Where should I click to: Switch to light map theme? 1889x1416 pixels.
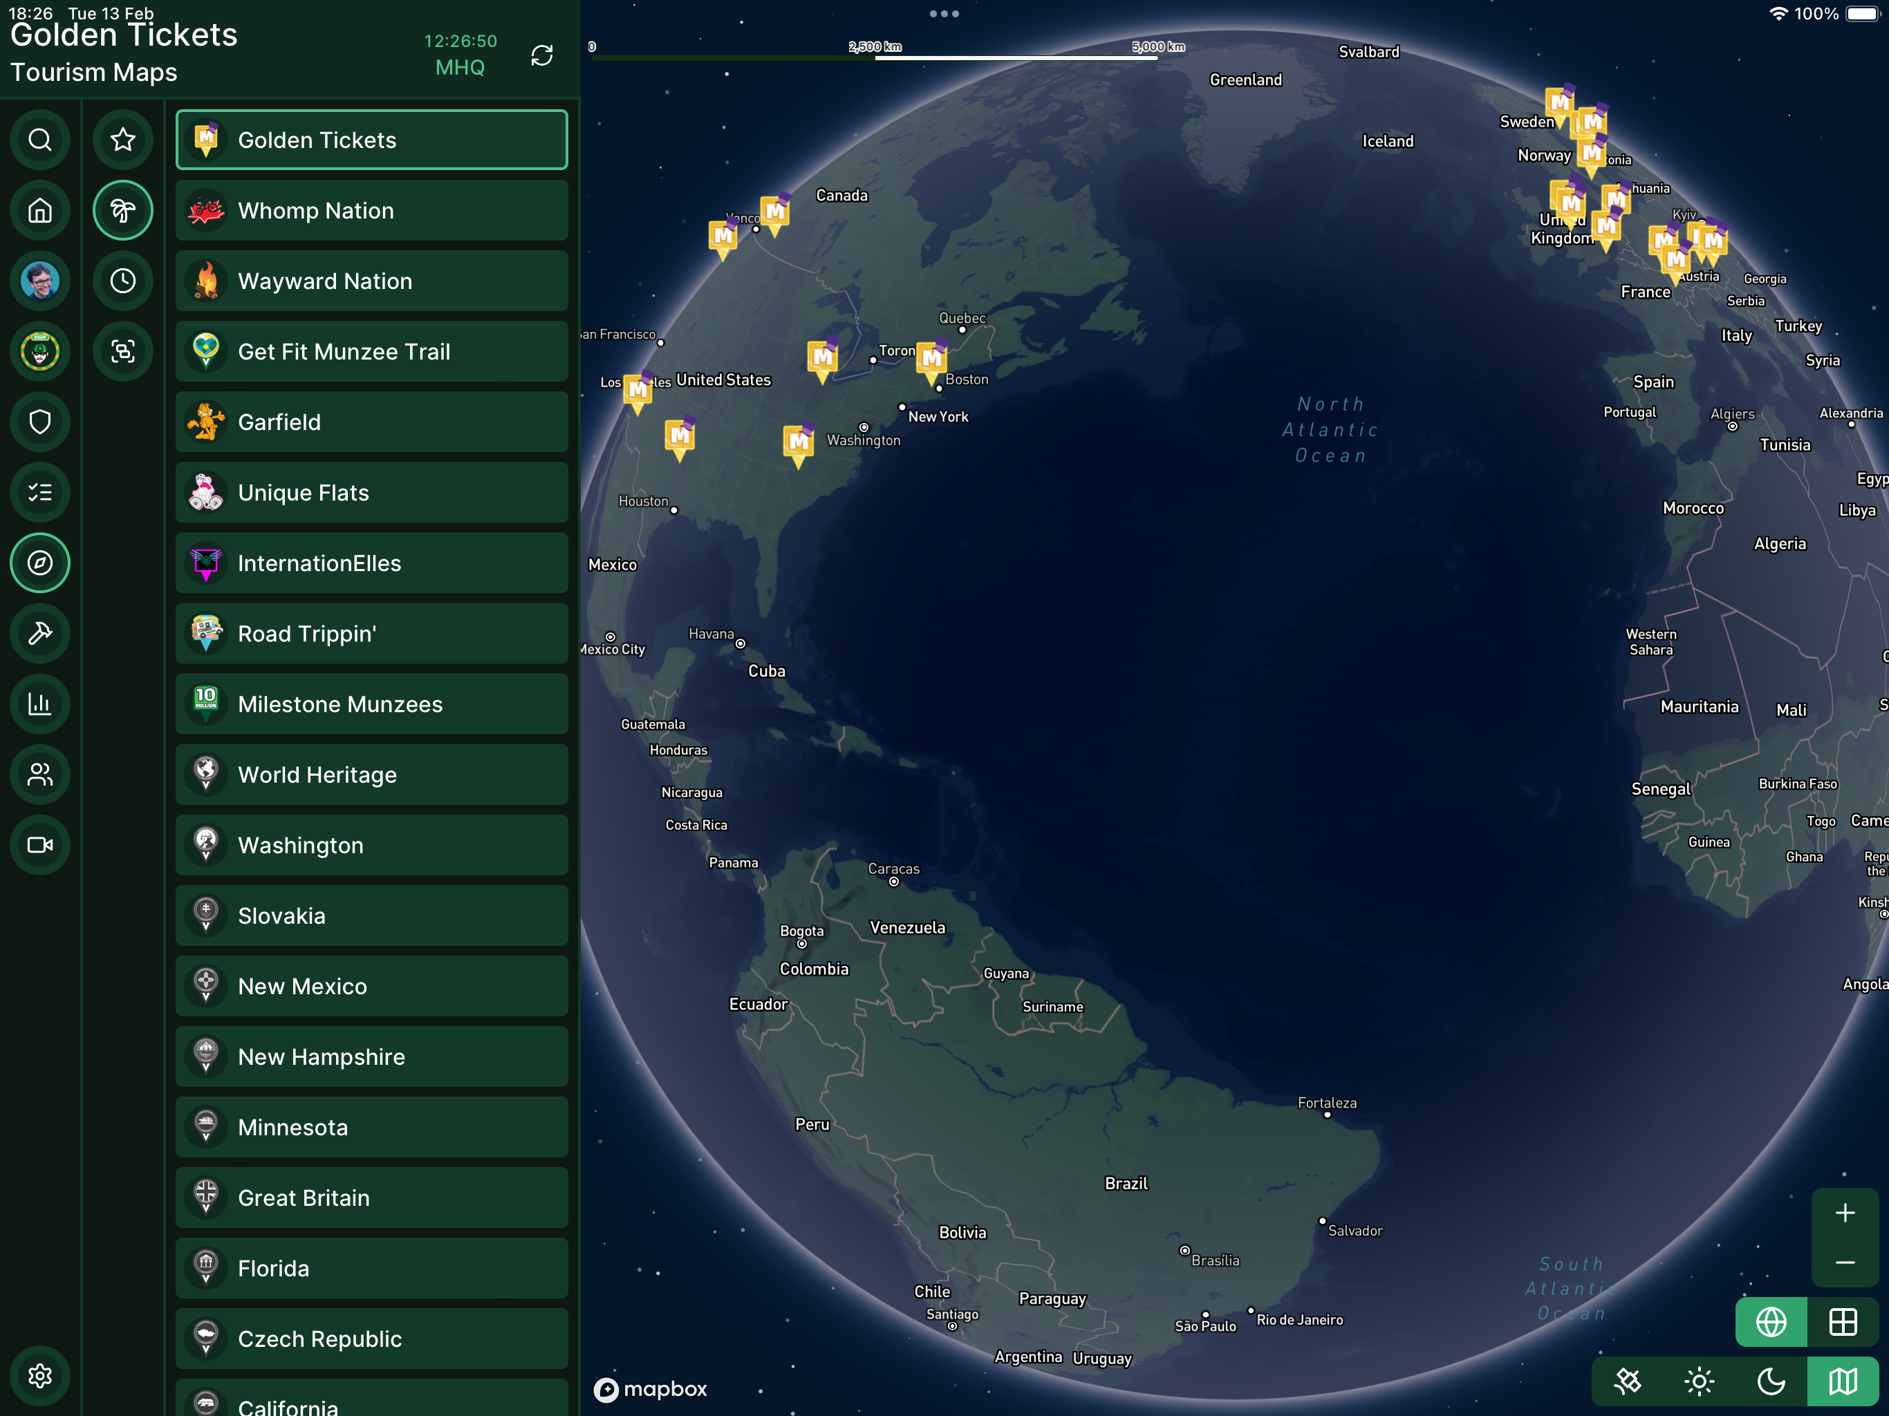1700,1381
